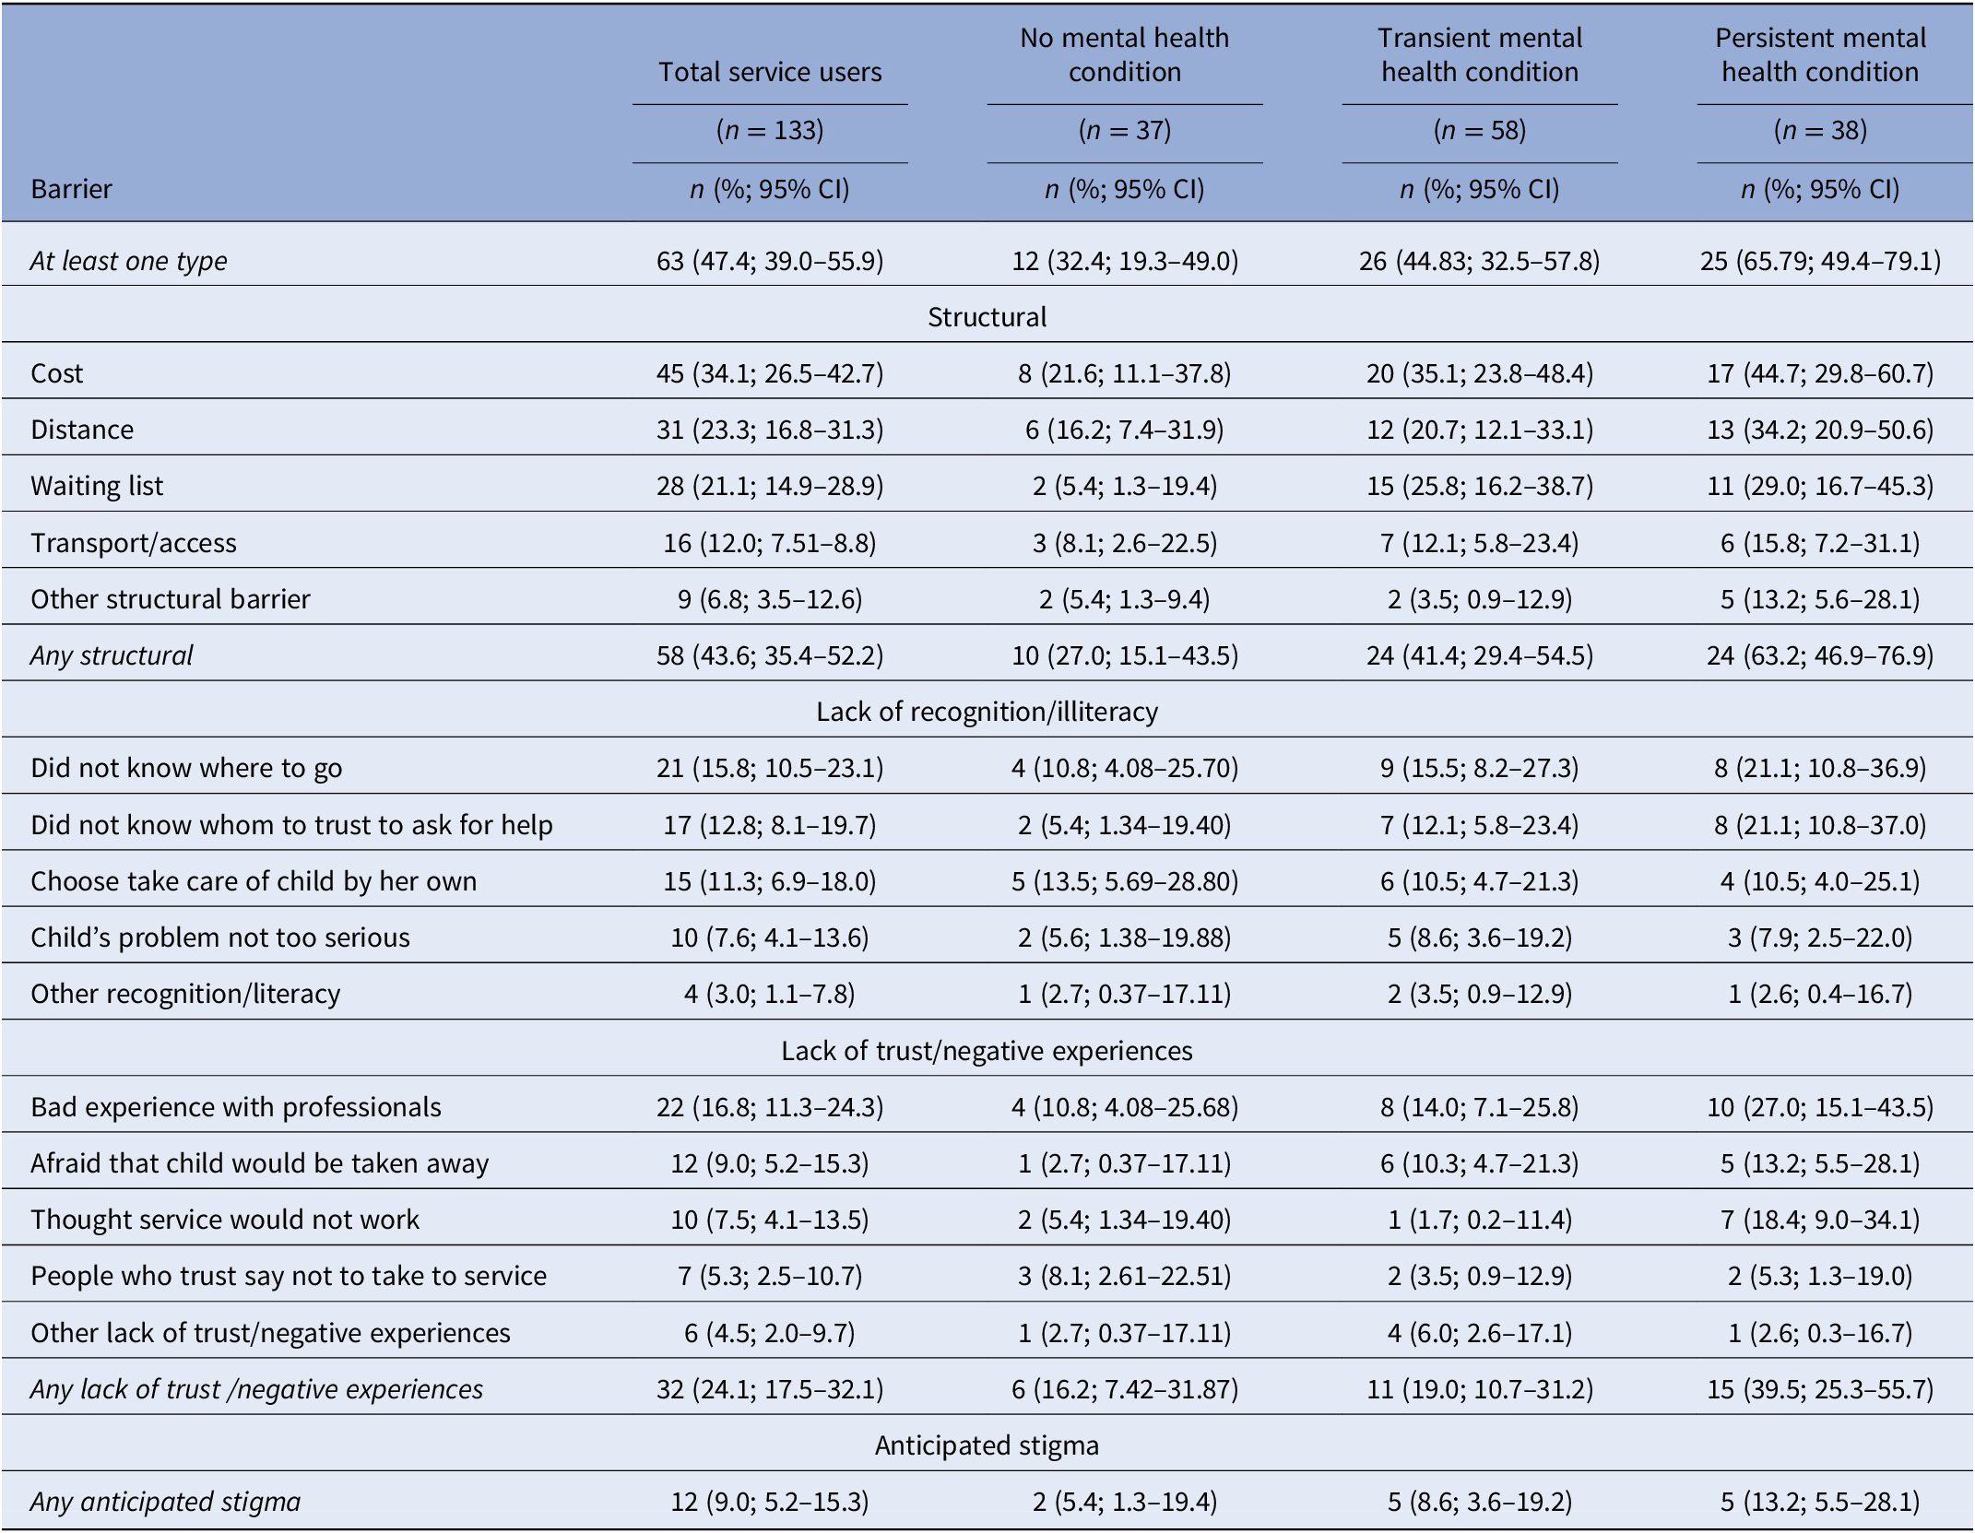Select the "Bad experience with professionals" row label
The width and height of the screenshot is (1975, 1533).
[x=236, y=1107]
